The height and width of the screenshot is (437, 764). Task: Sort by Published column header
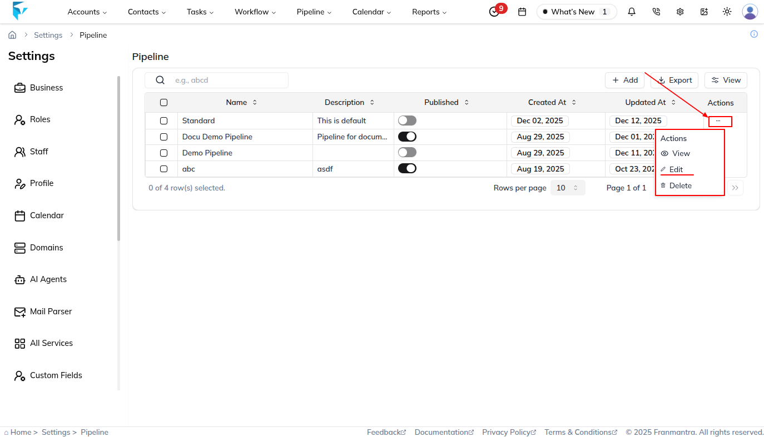click(x=447, y=102)
